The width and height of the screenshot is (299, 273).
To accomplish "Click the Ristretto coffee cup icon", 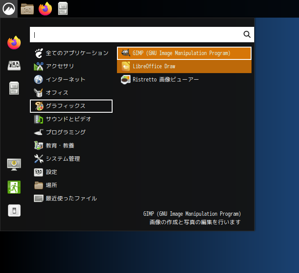I will tap(126, 79).
